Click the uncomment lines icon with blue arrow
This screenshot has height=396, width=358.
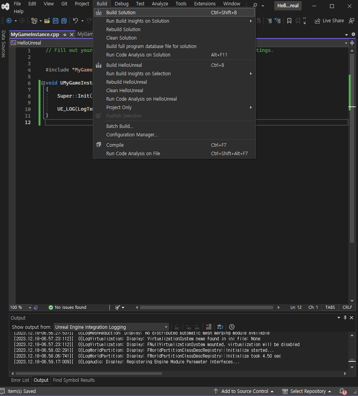(x=278, y=21)
